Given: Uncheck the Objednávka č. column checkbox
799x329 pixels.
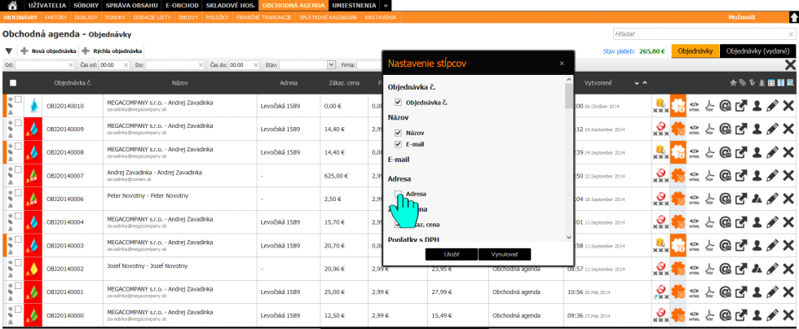Looking at the screenshot, I should (398, 103).
